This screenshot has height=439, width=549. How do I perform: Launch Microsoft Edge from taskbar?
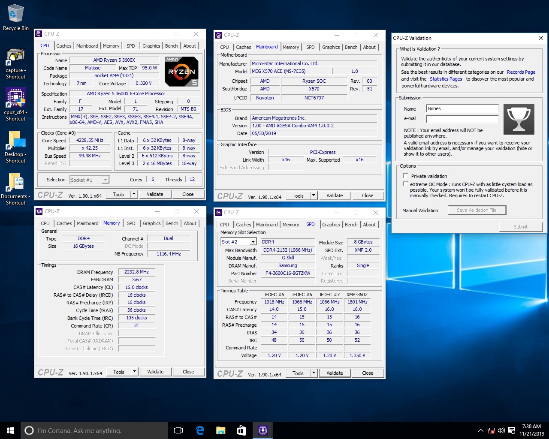[x=200, y=430]
